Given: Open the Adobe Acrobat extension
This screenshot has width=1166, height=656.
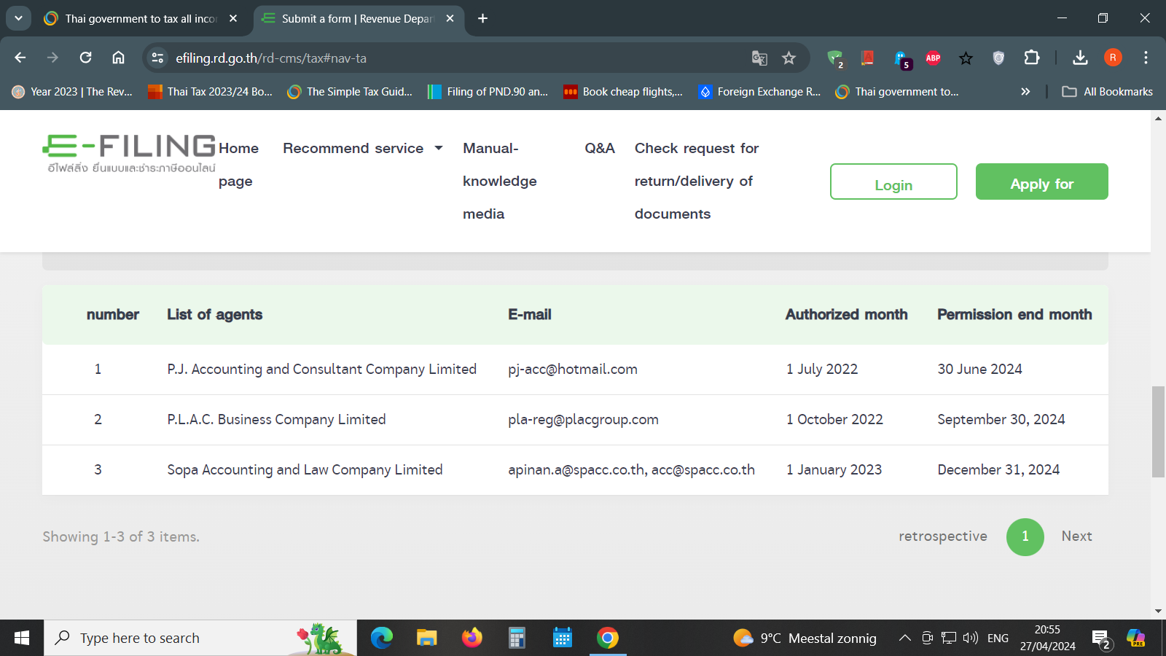Looking at the screenshot, I should pos(867,58).
